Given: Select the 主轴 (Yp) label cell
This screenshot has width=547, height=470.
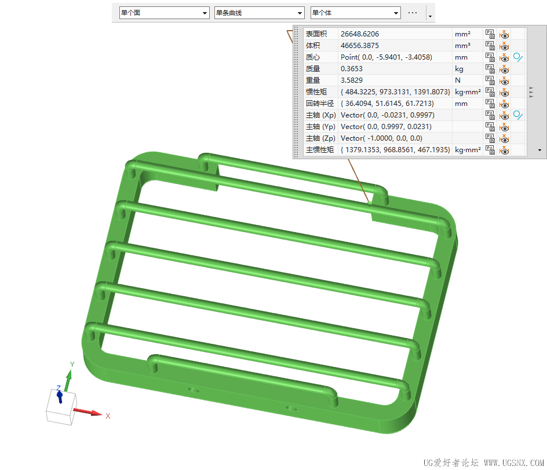Looking at the screenshot, I should click(320, 126).
